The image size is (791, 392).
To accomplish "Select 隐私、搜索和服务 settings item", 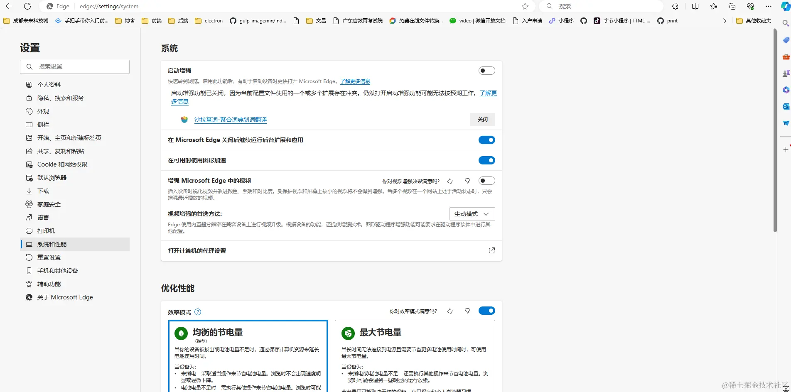I will click(75, 98).
